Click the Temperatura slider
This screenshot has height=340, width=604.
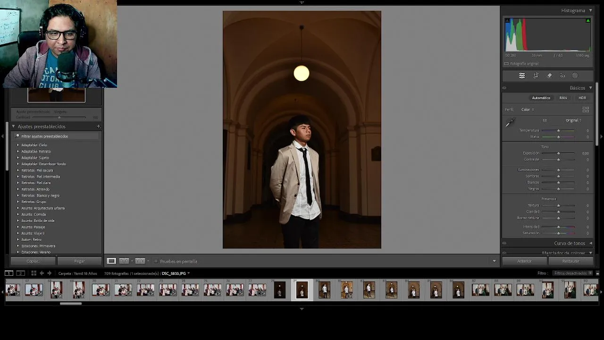tap(558, 130)
